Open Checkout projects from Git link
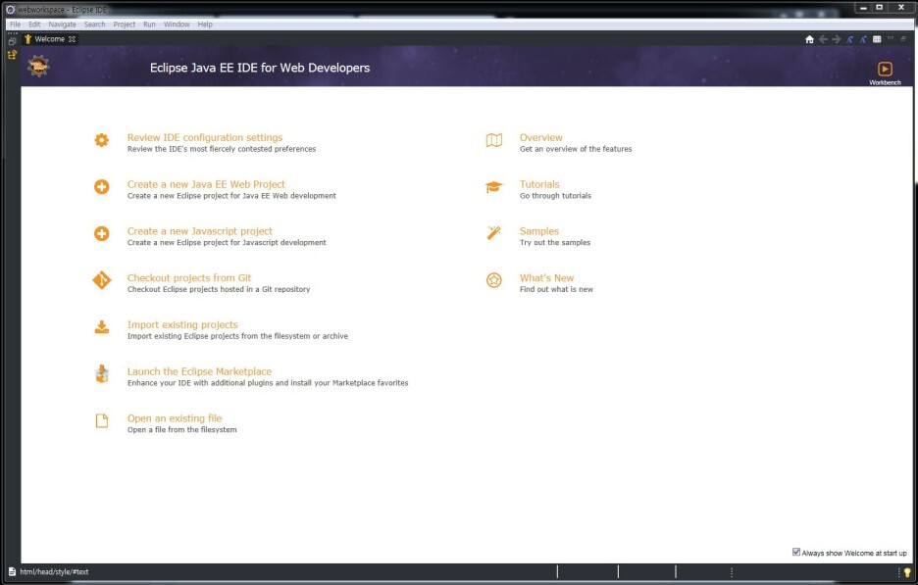This screenshot has height=585, width=918. 189,278
